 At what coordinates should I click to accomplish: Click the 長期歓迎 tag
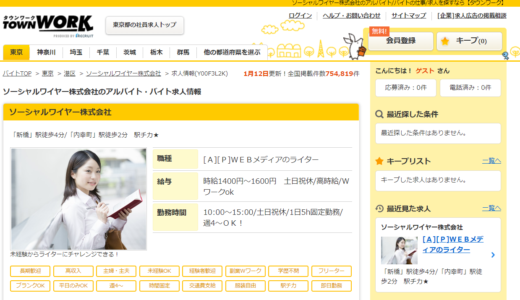[x=30, y=271]
